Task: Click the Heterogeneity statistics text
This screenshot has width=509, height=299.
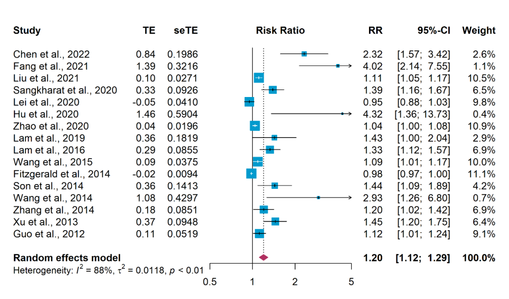Action: [x=108, y=270]
